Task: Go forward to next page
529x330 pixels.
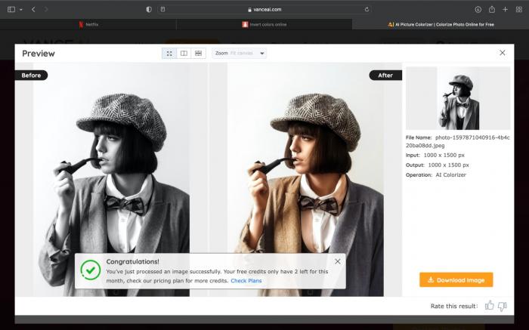Action: tap(46, 9)
